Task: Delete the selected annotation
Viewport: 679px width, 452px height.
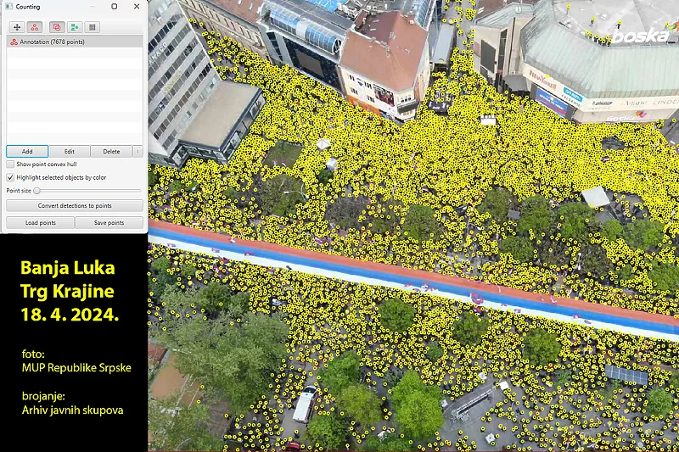Action: click(111, 151)
